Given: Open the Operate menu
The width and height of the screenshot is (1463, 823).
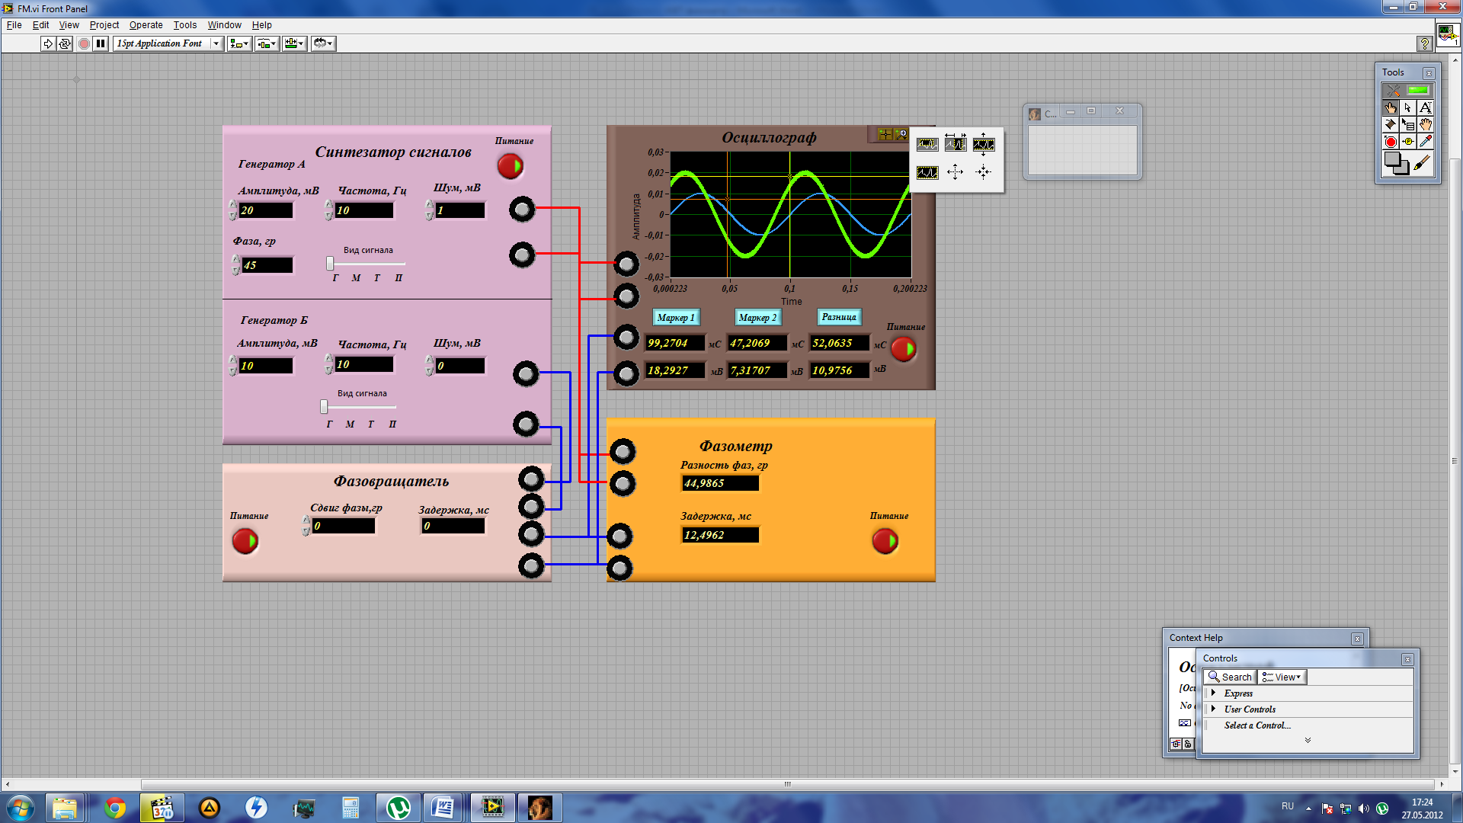Looking at the screenshot, I should (x=146, y=25).
